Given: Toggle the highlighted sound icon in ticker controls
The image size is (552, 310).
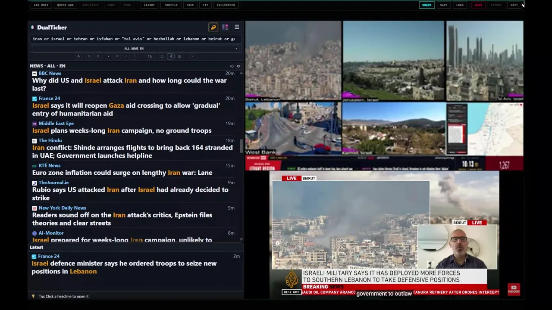Looking at the screenshot, I should tap(171, 56).
